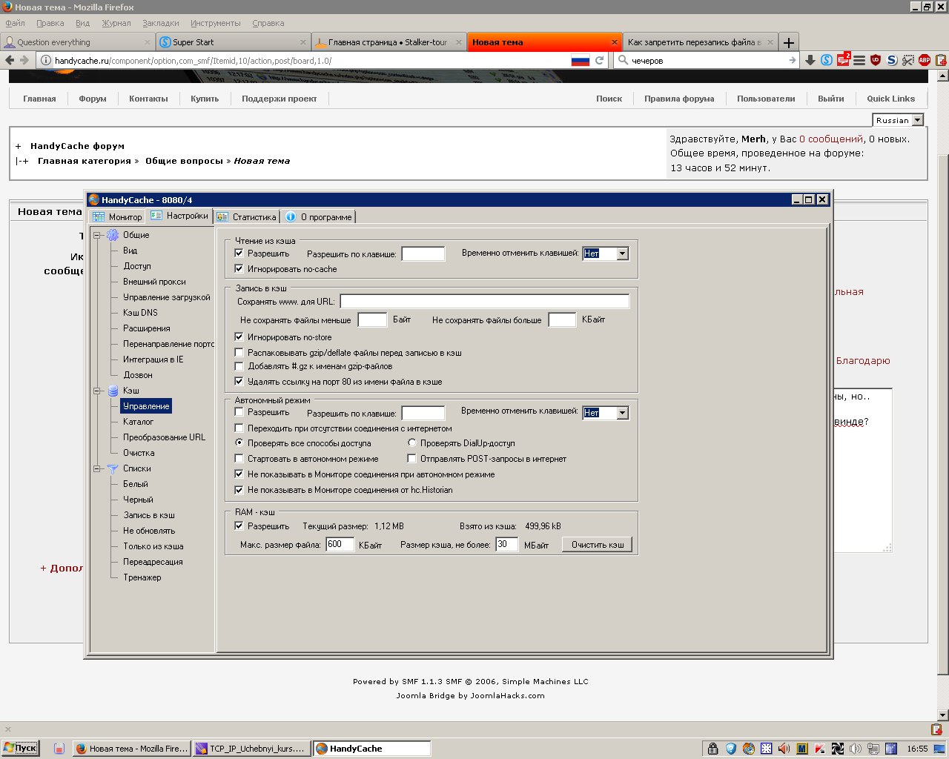
Task: Open the Firefox hamburger menu icon
Action: tap(859, 61)
